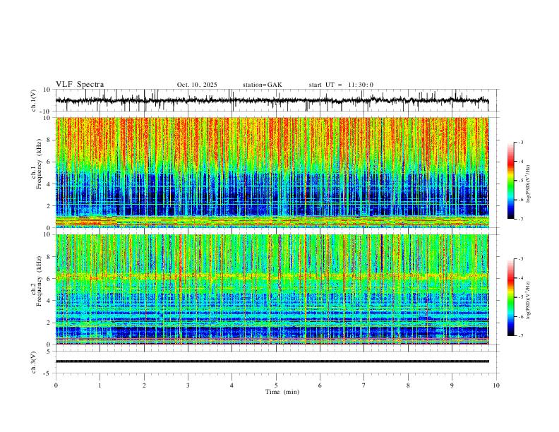Select the "7" tick on the Time axis

click(x=364, y=385)
